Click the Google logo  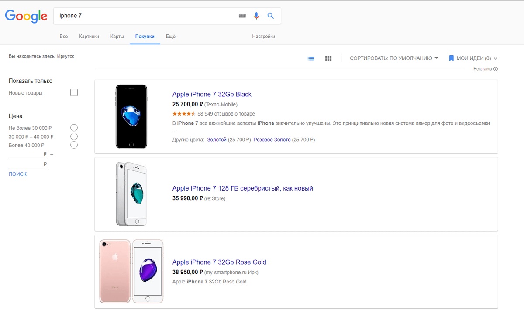(26, 16)
